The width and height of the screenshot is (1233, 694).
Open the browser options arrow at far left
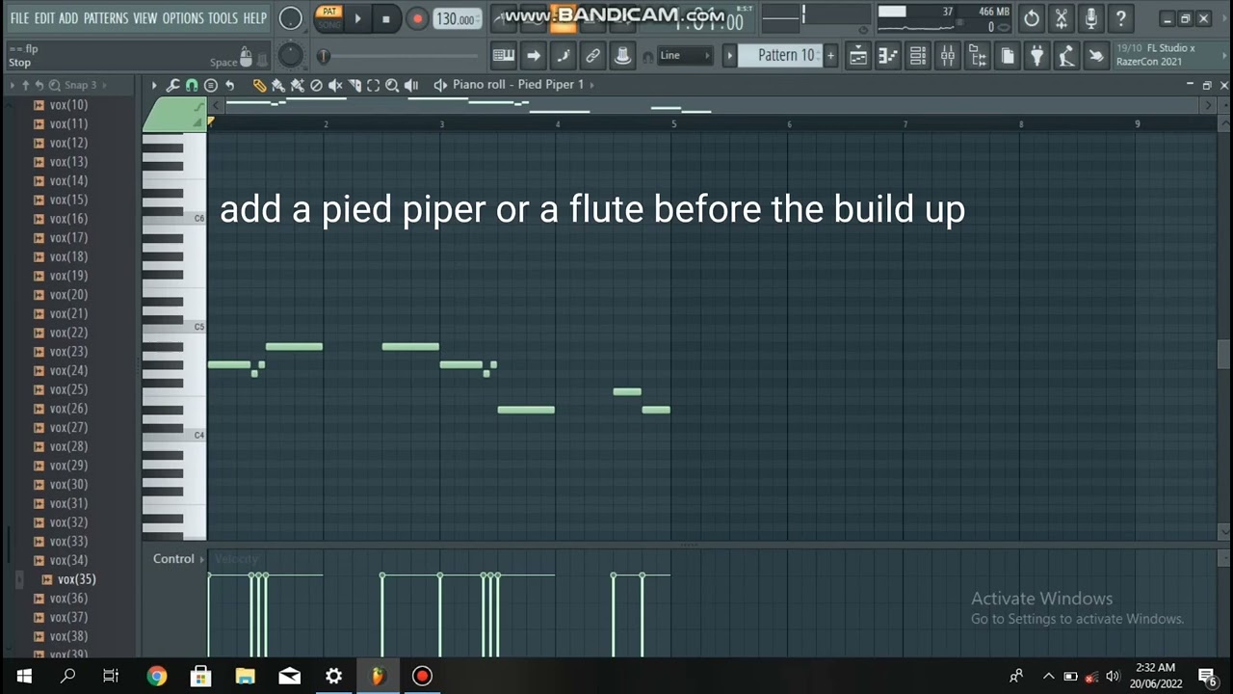[x=13, y=85]
